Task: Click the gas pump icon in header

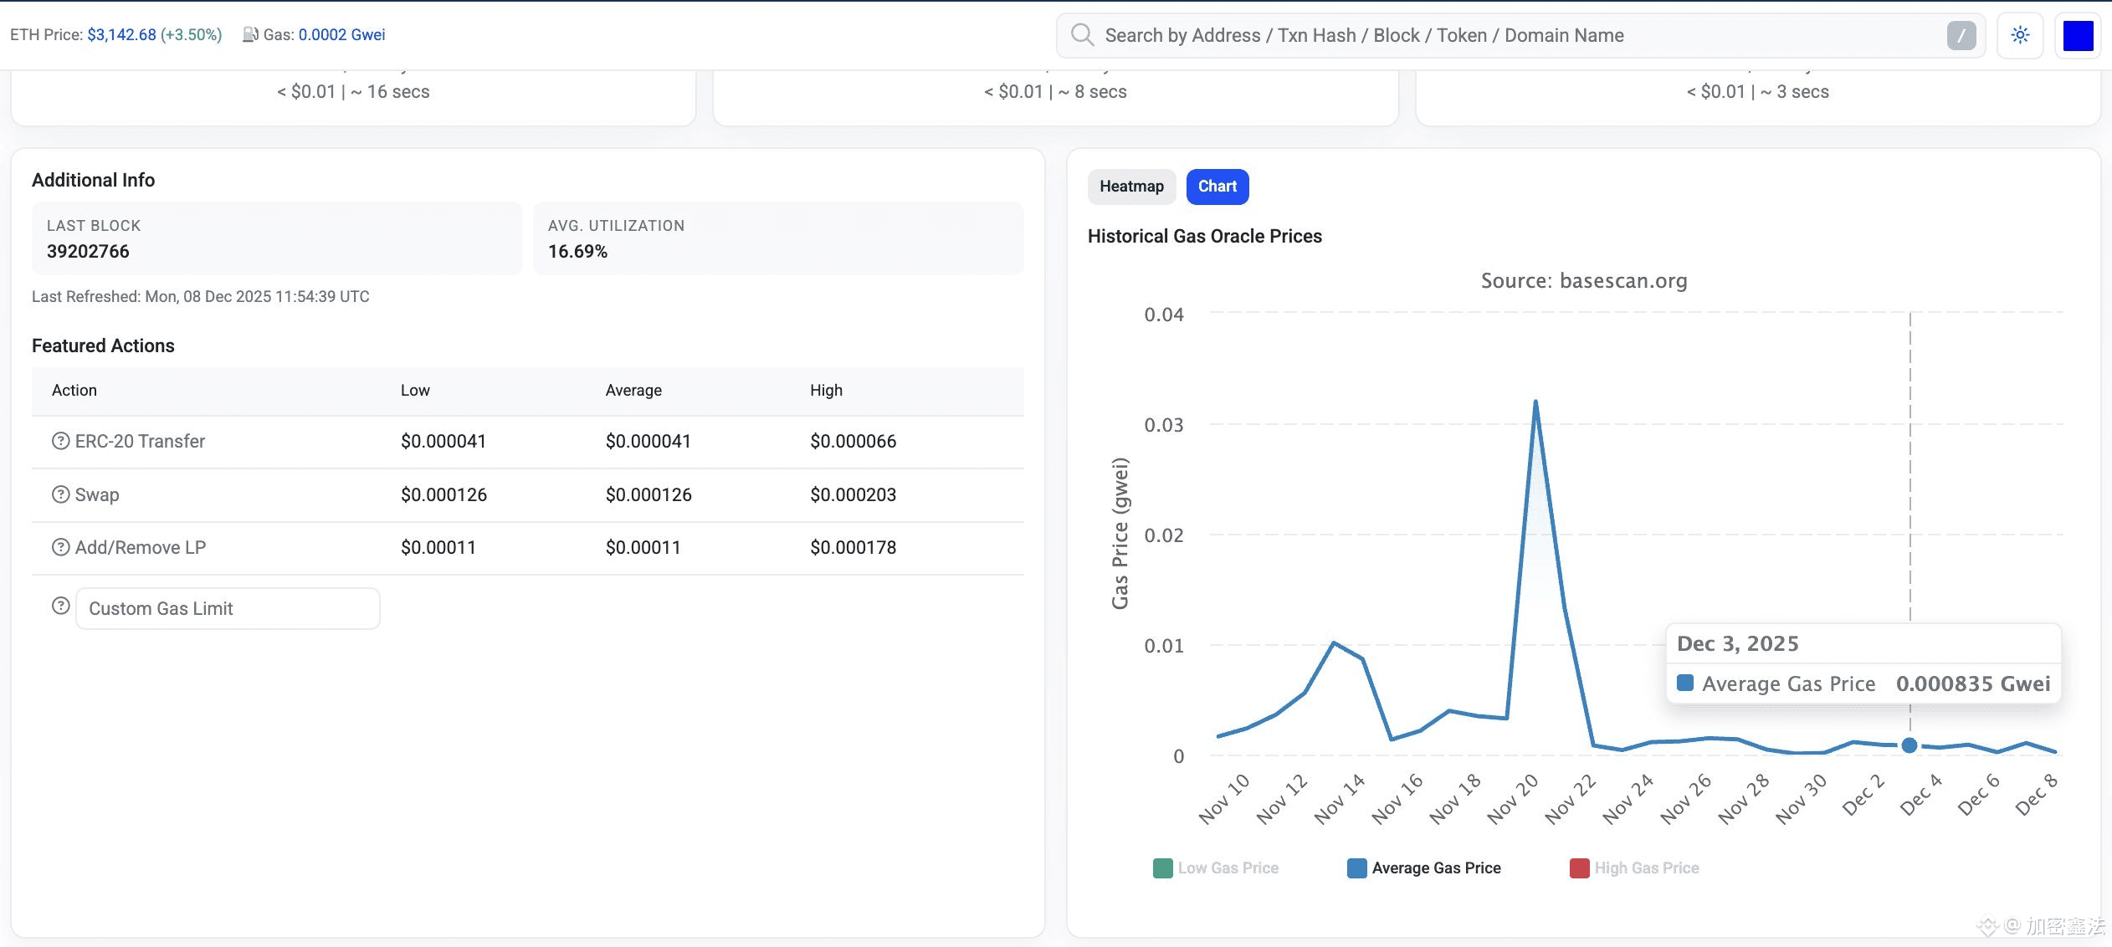Action: pyautogui.click(x=250, y=34)
